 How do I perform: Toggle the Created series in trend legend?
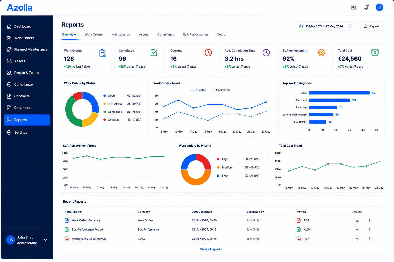click(x=199, y=90)
